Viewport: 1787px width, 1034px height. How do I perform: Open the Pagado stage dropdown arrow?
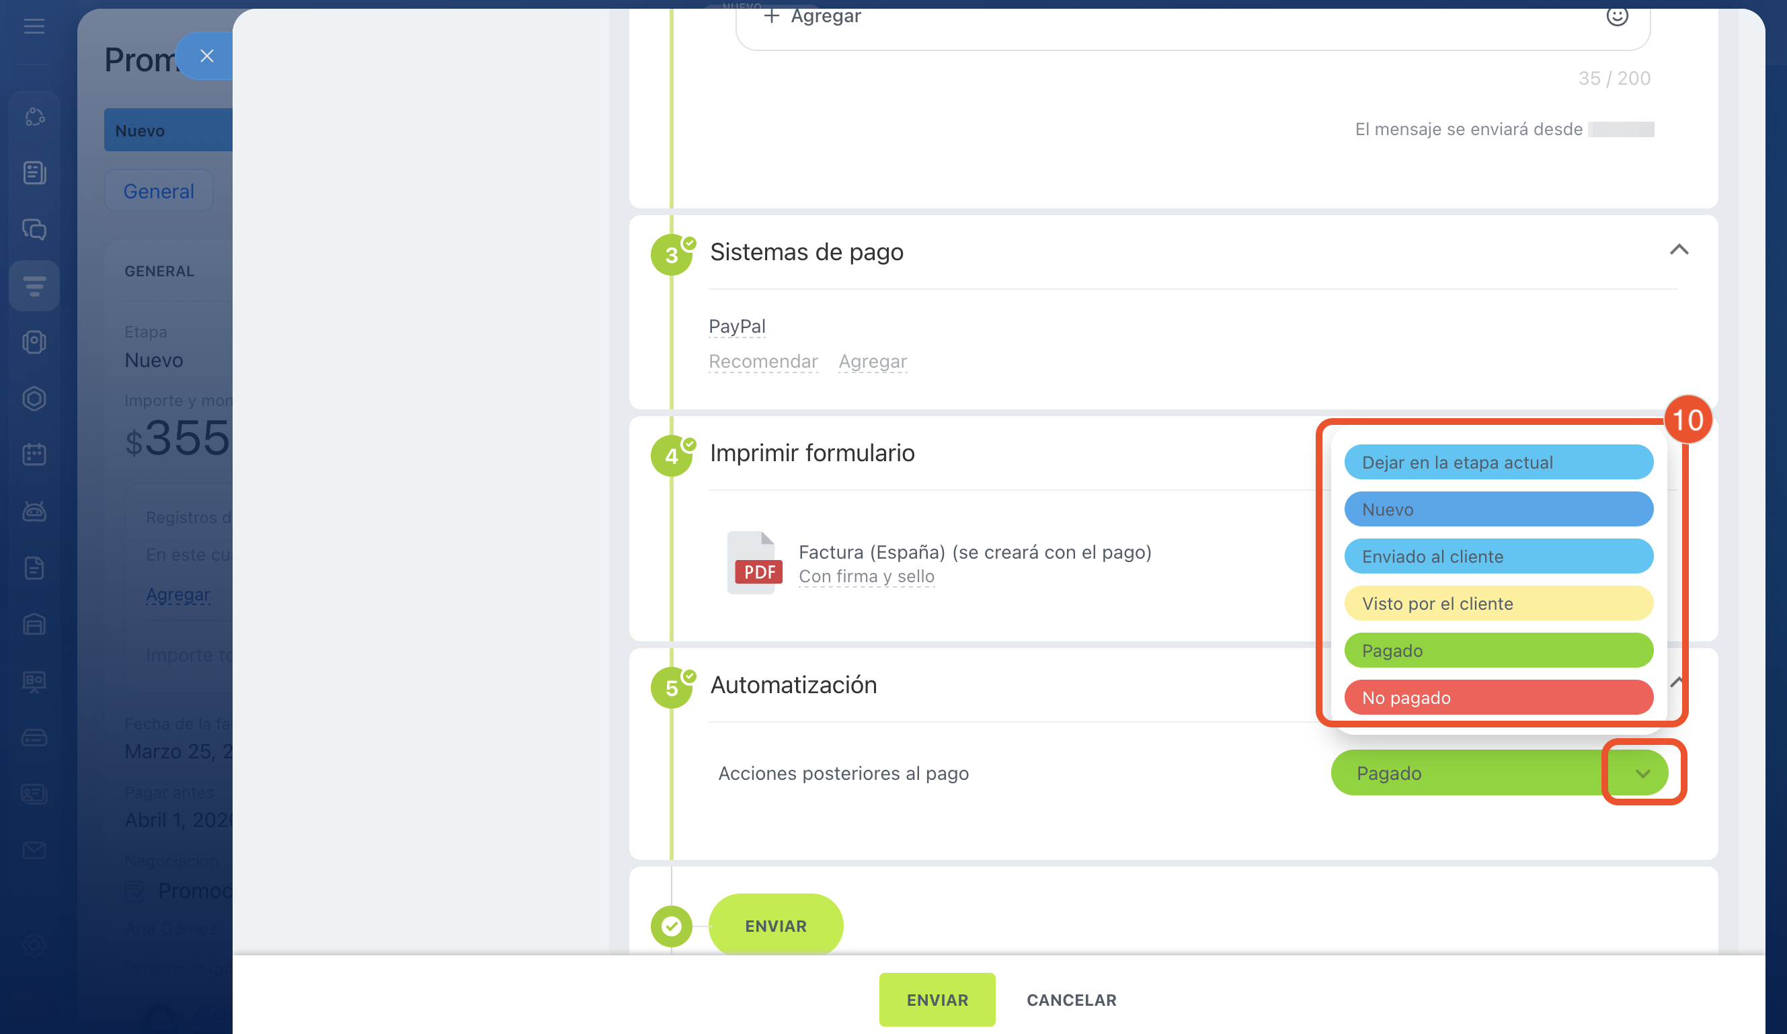click(x=1642, y=773)
